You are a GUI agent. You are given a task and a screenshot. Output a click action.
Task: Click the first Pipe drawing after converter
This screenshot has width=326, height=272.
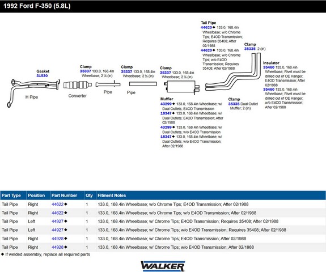(108, 84)
